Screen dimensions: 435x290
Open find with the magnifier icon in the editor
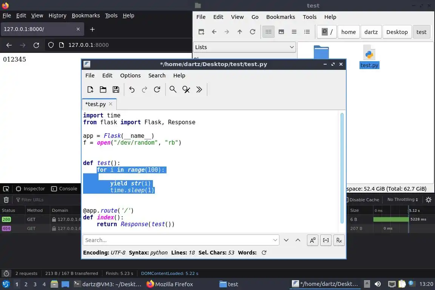173,89
